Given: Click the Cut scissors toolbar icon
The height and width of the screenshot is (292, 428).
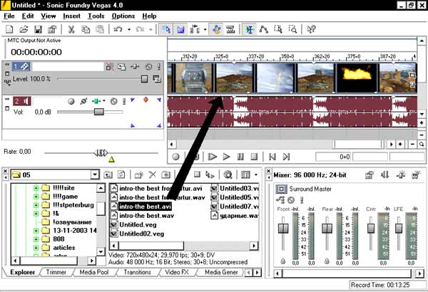Looking at the screenshot, I should 71,30.
